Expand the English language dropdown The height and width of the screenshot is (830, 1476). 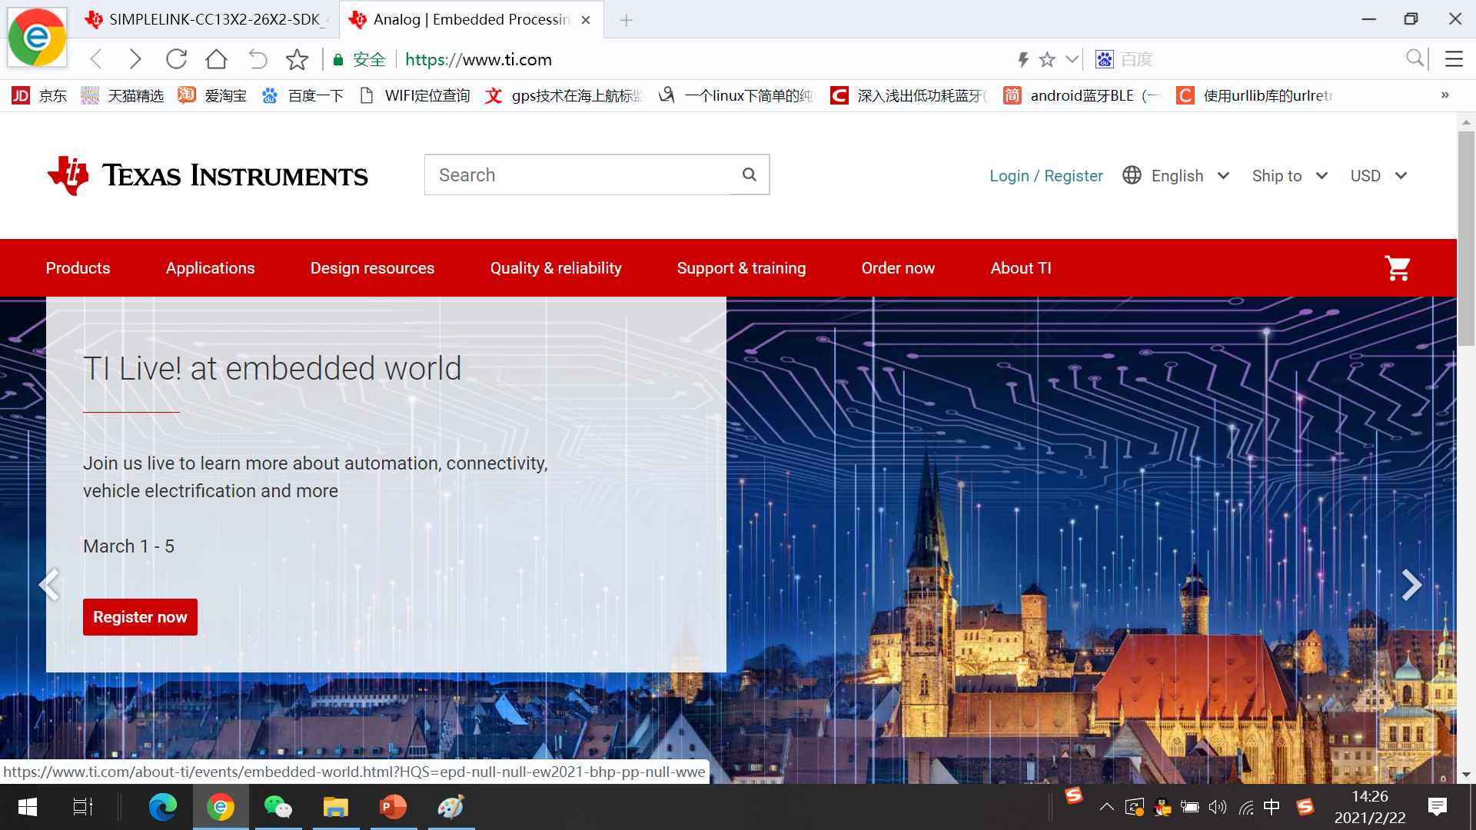(x=1177, y=176)
